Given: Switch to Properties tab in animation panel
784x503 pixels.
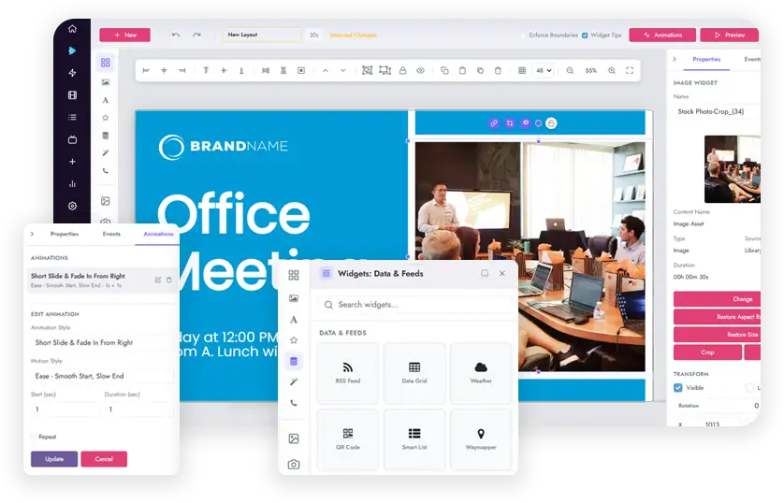Looking at the screenshot, I should pos(65,234).
